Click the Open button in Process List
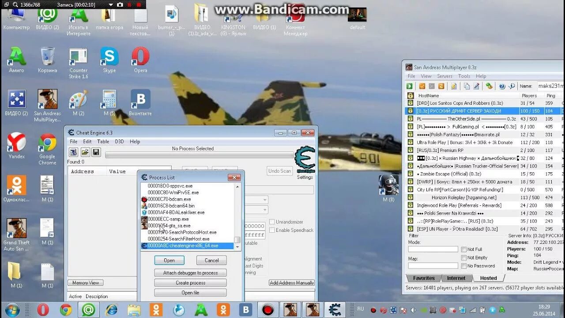Viewport: 565px width, 318px height. [169, 261]
